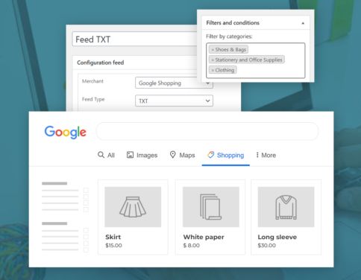Switch to the Maps search tab
The width and height of the screenshot is (361, 280).
coord(182,155)
